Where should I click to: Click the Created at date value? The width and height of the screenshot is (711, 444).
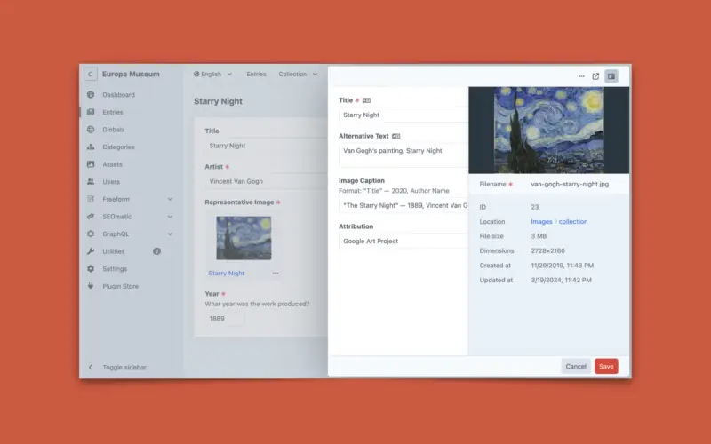point(563,266)
